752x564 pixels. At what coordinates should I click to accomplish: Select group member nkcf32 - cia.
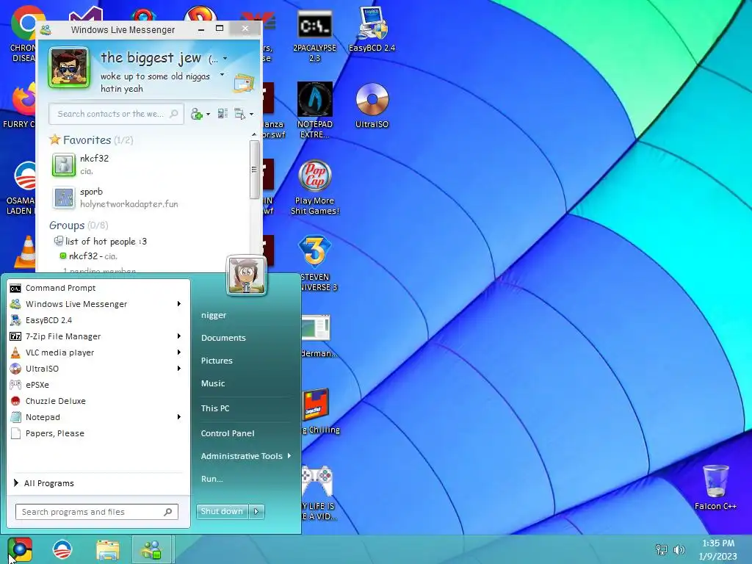(x=93, y=256)
